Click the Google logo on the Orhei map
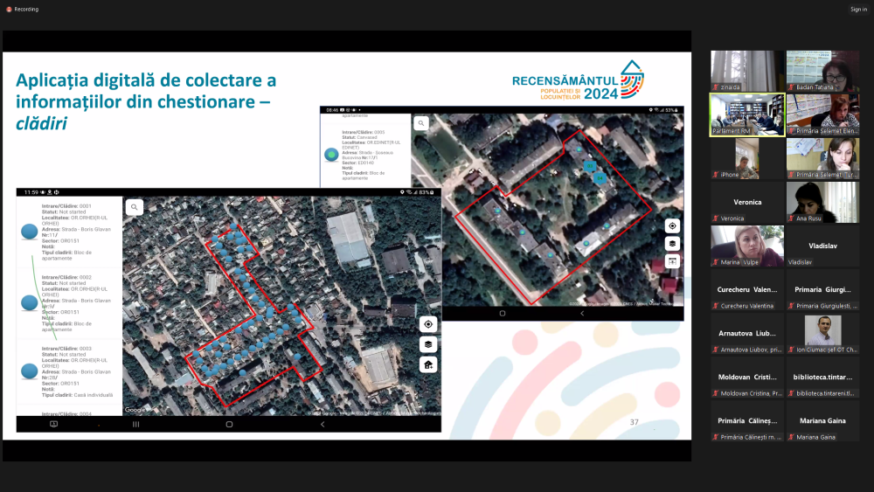The height and width of the screenshot is (492, 874). coord(135,410)
